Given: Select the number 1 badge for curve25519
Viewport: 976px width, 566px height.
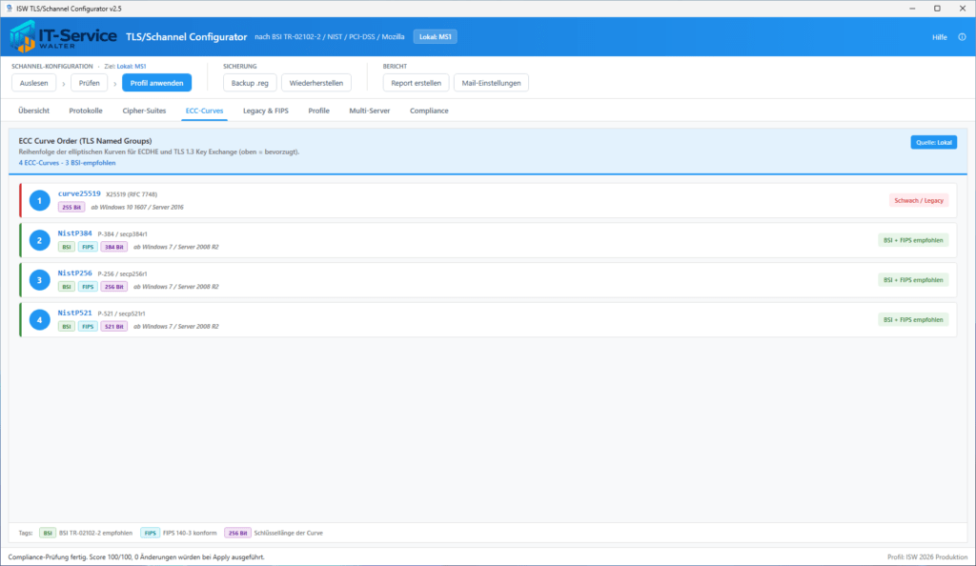Looking at the screenshot, I should click(x=39, y=200).
